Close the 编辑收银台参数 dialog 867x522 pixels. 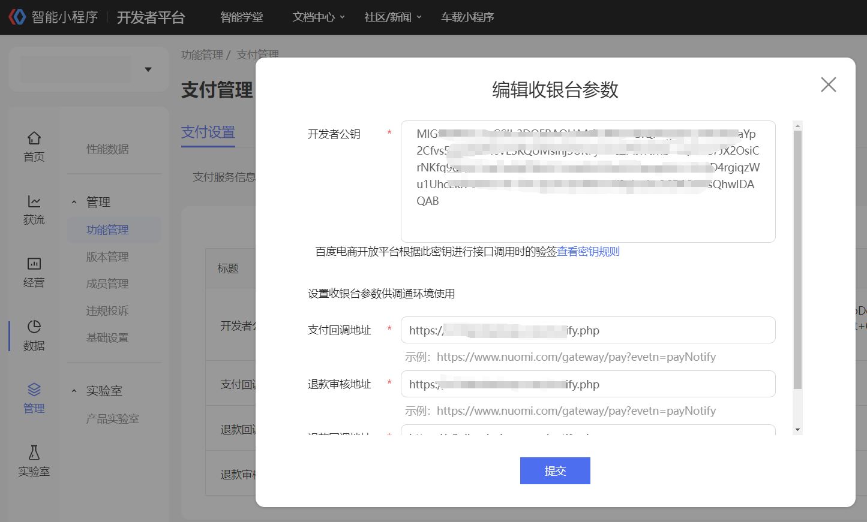coord(828,85)
